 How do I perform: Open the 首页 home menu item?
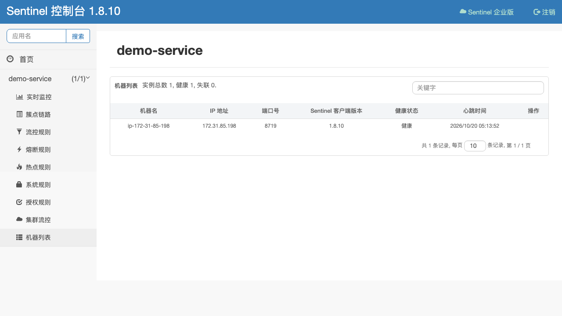pyautogui.click(x=48, y=59)
